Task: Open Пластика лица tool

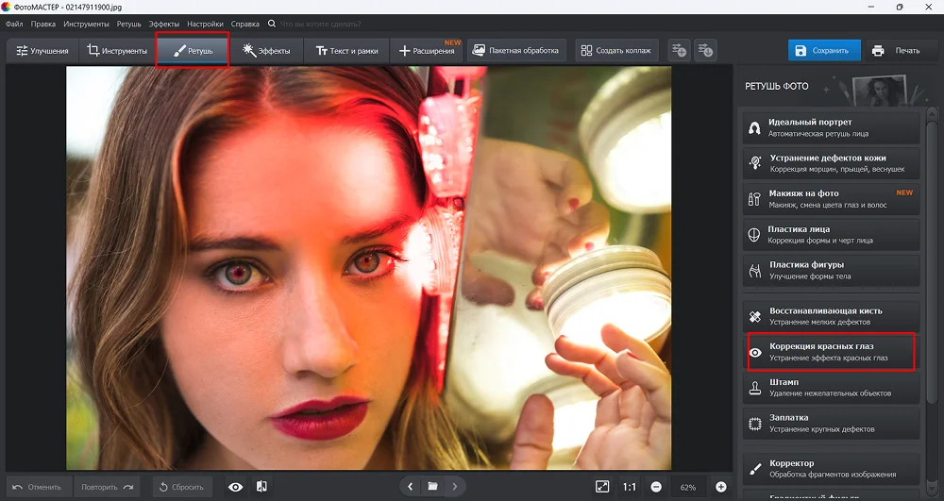Action: (831, 235)
